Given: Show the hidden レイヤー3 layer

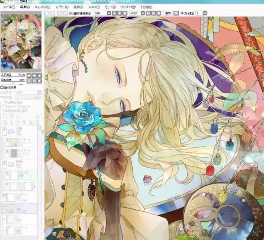Looking at the screenshot, I should coord(5,228).
